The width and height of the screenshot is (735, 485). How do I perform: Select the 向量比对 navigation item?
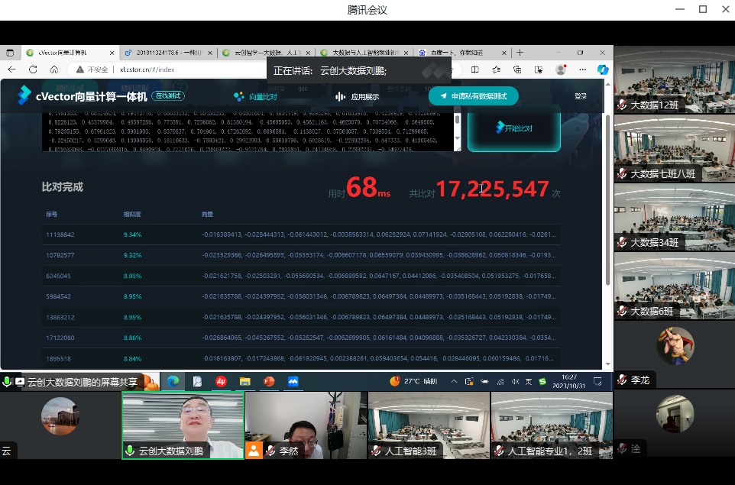click(x=256, y=97)
